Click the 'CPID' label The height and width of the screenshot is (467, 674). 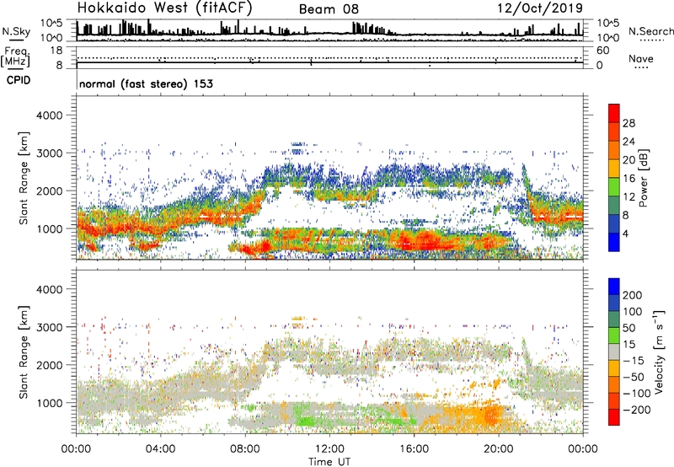click(x=19, y=80)
